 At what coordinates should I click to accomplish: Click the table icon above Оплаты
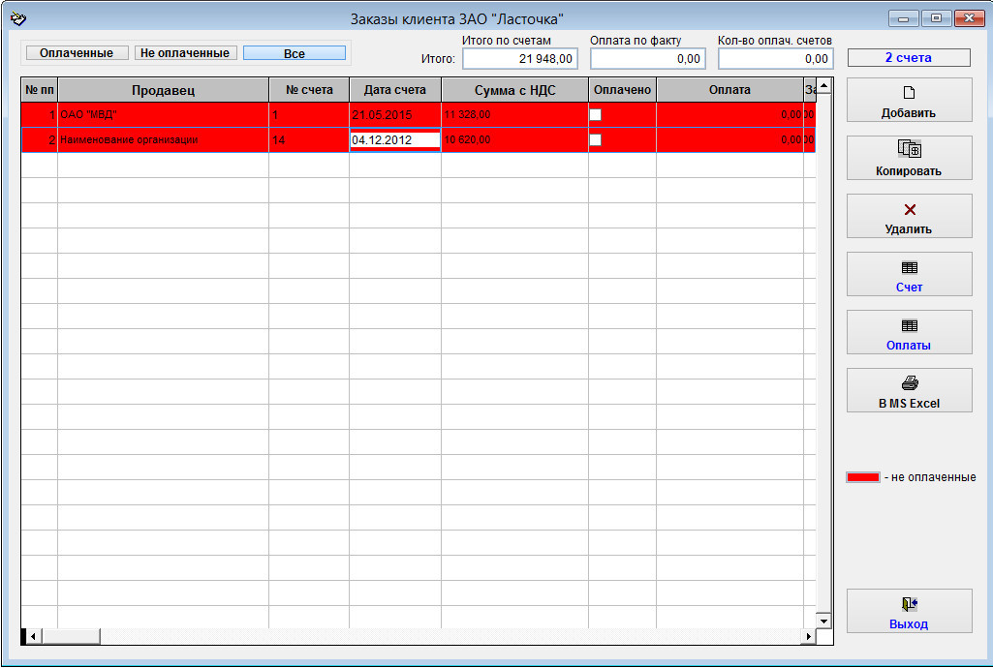point(910,326)
